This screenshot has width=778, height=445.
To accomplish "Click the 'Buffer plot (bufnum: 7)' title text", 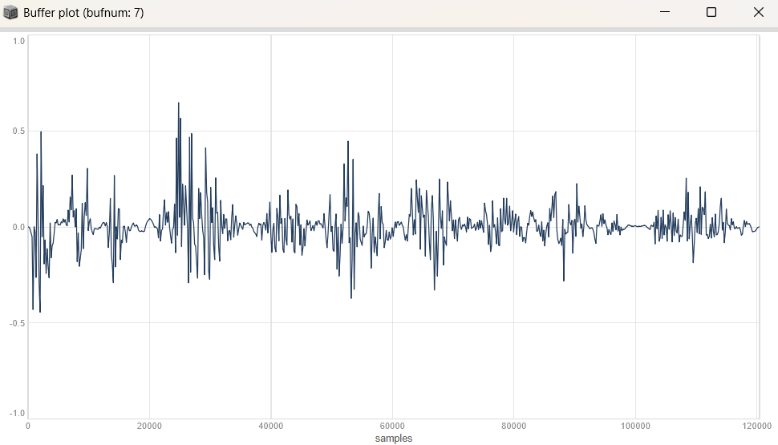I will point(83,13).
